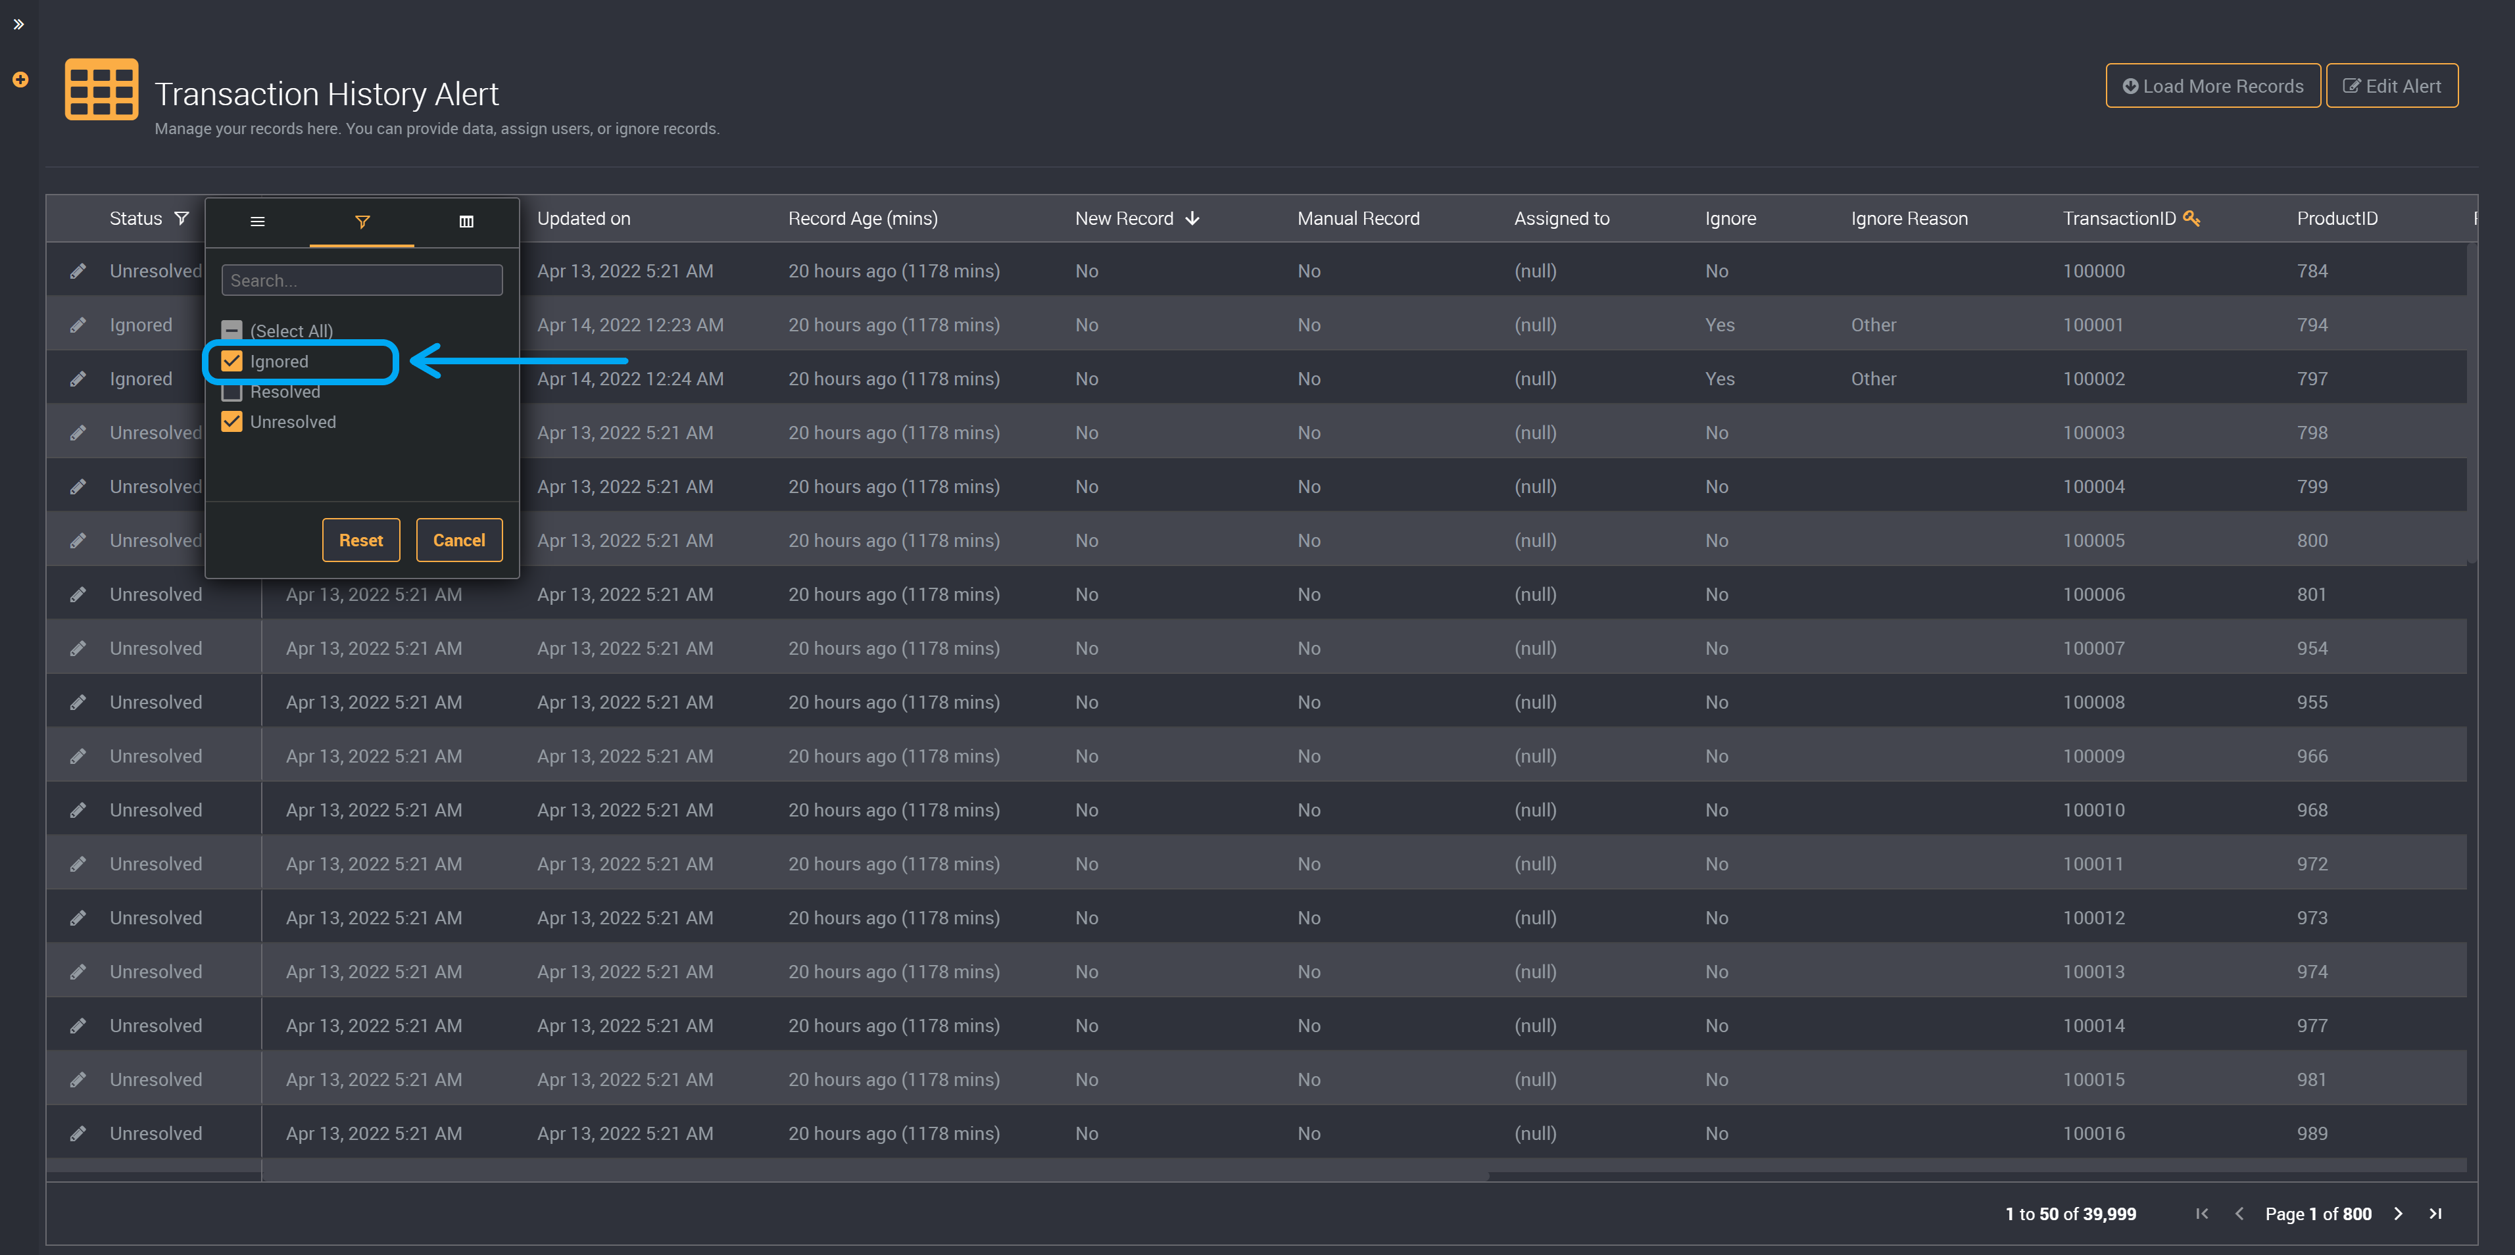The height and width of the screenshot is (1255, 2515).
Task: Edit record 100009 with pencil icon
Action: [78, 756]
